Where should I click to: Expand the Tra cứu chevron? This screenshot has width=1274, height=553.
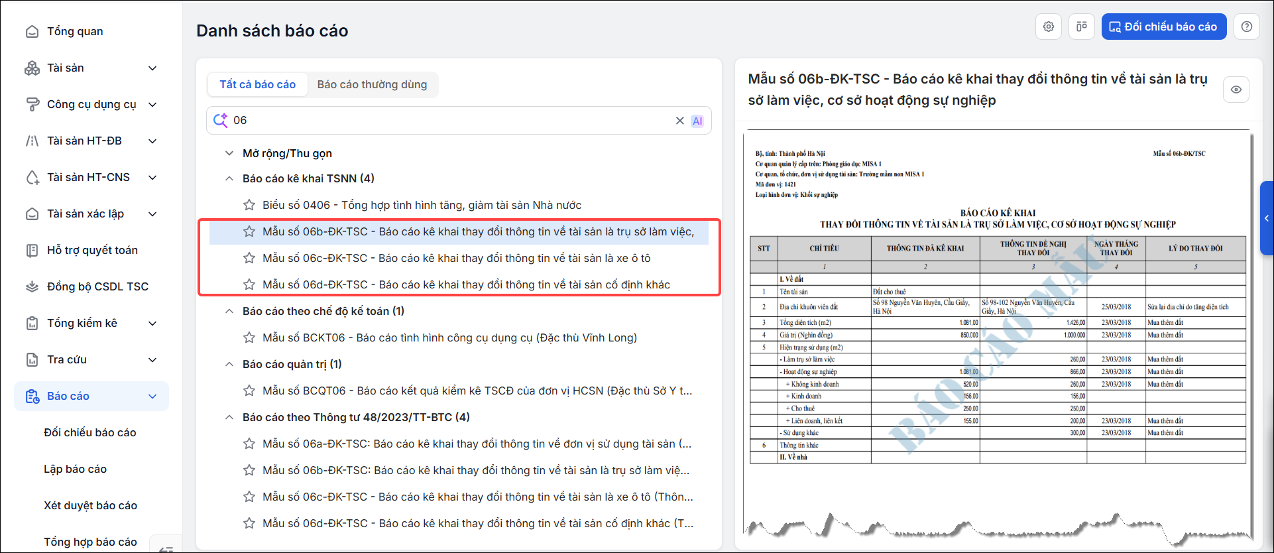click(152, 360)
